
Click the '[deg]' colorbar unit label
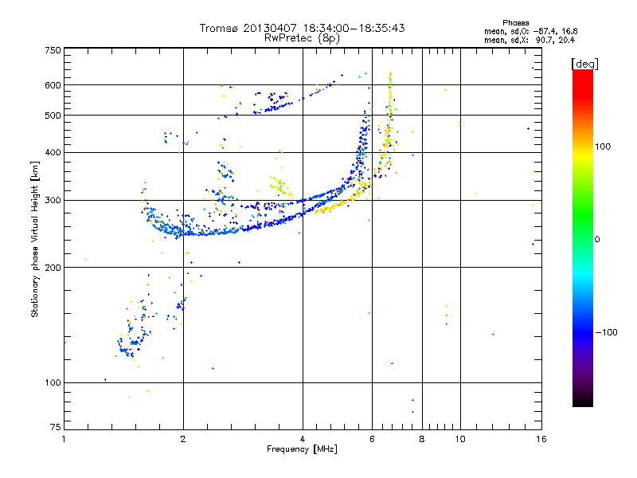coord(584,64)
